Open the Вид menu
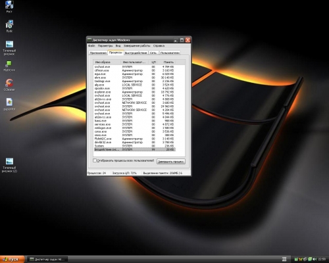329x263 pixels. [118, 46]
